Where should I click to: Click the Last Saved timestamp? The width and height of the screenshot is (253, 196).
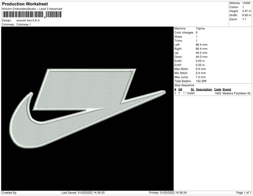click(x=83, y=193)
